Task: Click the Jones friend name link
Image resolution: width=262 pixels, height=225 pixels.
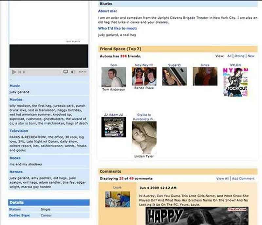Action: click(205, 65)
